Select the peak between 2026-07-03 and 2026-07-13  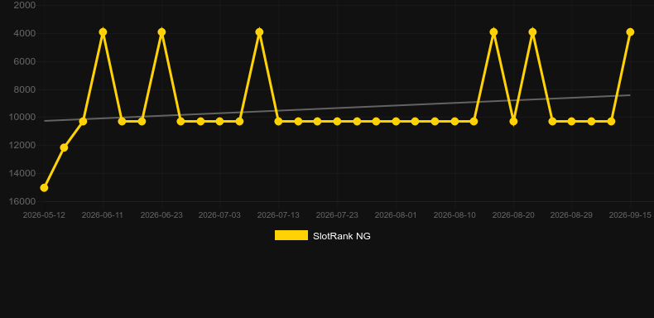pyautogui.click(x=259, y=32)
